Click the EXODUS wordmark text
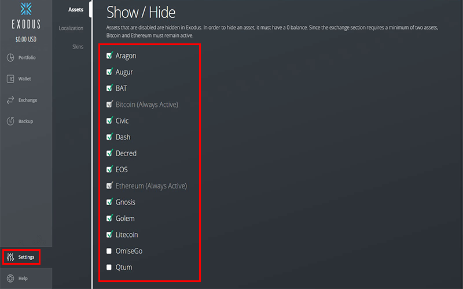Viewport: 463px width, 289px height. 26,24
